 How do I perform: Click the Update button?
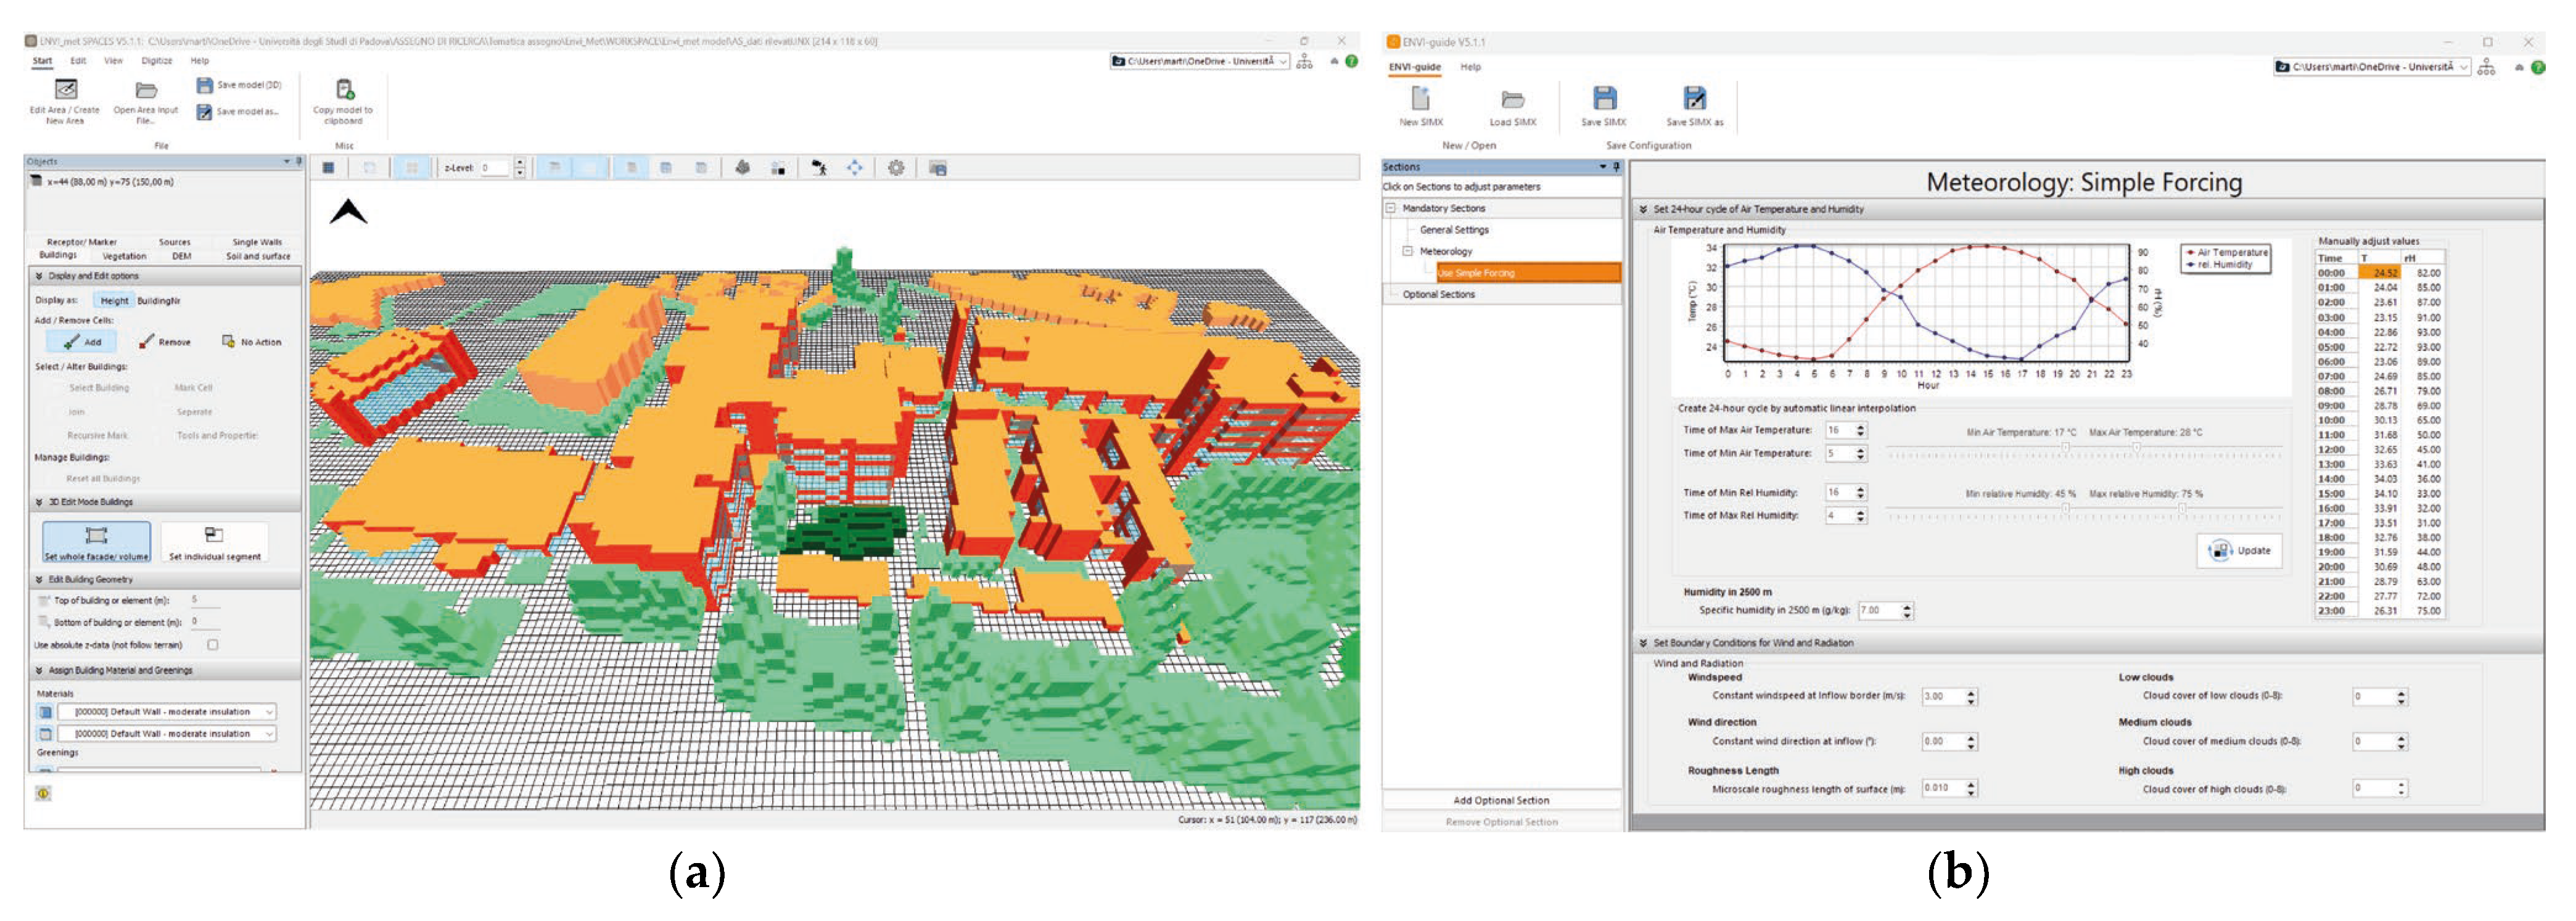click(2239, 551)
